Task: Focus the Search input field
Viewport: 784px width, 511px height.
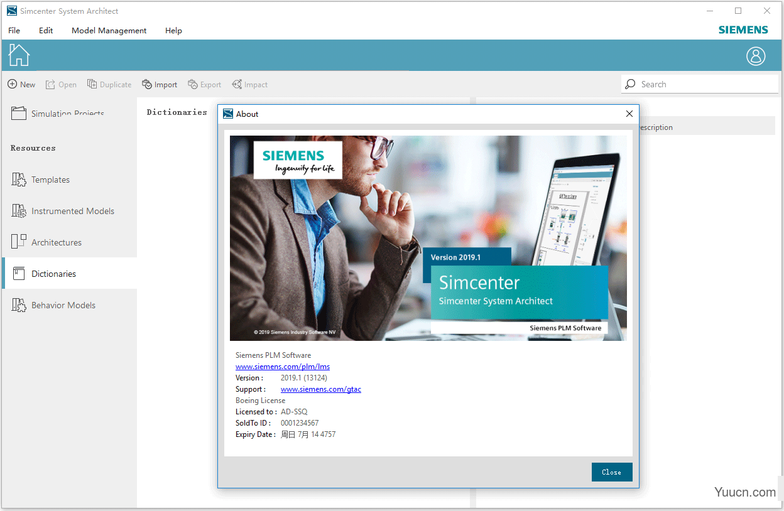Action: [700, 84]
